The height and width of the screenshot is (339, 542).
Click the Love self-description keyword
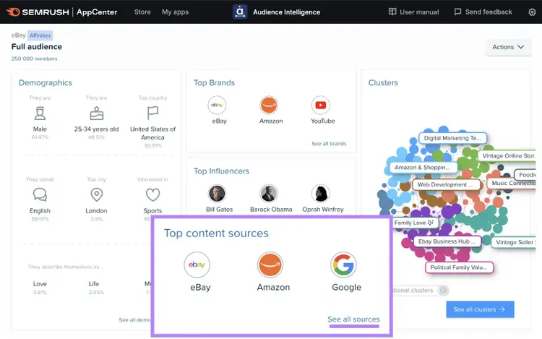40,284
